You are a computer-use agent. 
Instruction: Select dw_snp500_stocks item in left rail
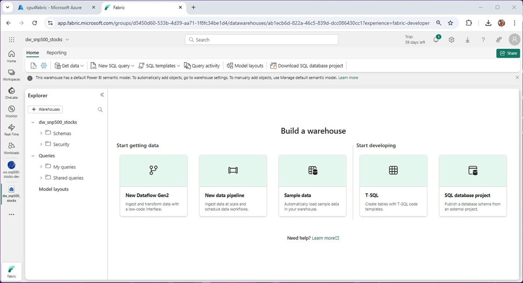(x=11, y=194)
